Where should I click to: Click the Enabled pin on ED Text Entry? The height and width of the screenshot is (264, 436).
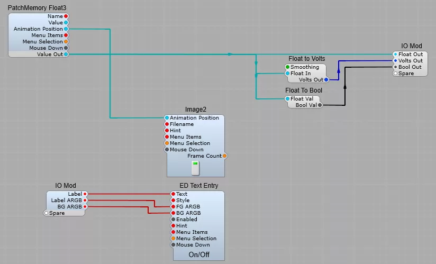pyautogui.click(x=173, y=220)
